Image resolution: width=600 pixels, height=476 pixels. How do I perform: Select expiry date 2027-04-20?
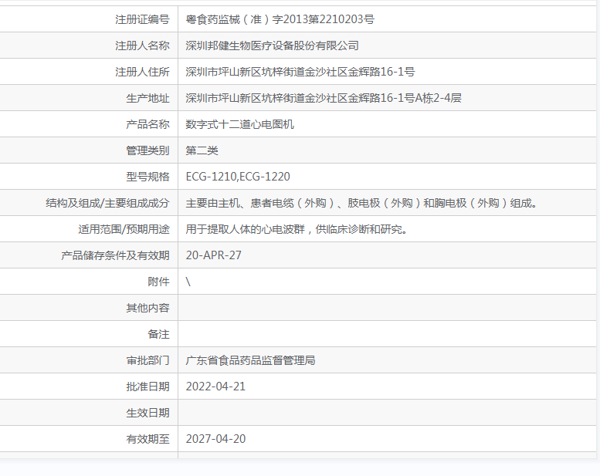click(215, 439)
